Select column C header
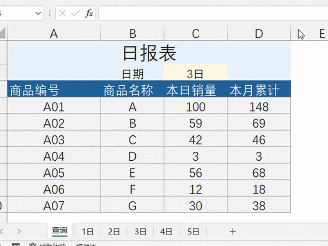The width and height of the screenshot is (328, 246). [x=196, y=34]
